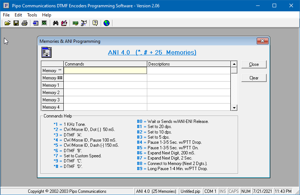300x195 pixels.
Task: Open the Edit menu
Action: point(18,15)
